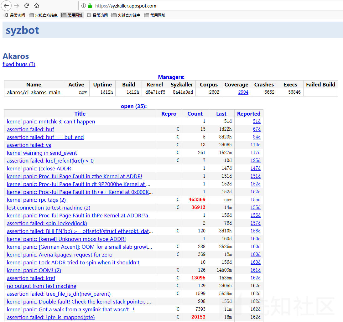Viewport: 343px width, 322px height.
Task: Open bug 'Got a walk from a symlink that wasn't'
Action: [x=71, y=310]
